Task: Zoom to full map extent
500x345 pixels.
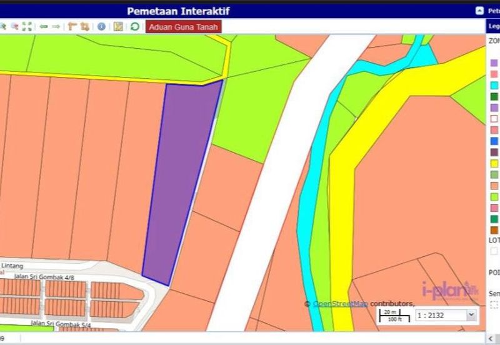Action: click(27, 26)
